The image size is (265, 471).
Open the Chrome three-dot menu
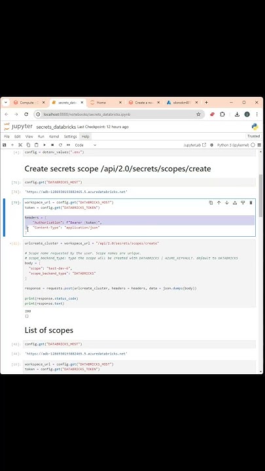tap(257, 114)
